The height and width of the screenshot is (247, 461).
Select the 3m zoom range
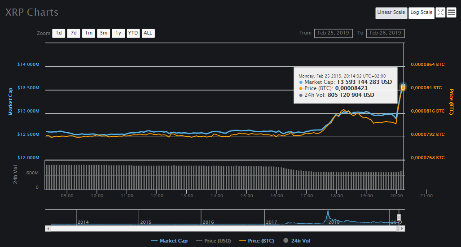(x=103, y=33)
